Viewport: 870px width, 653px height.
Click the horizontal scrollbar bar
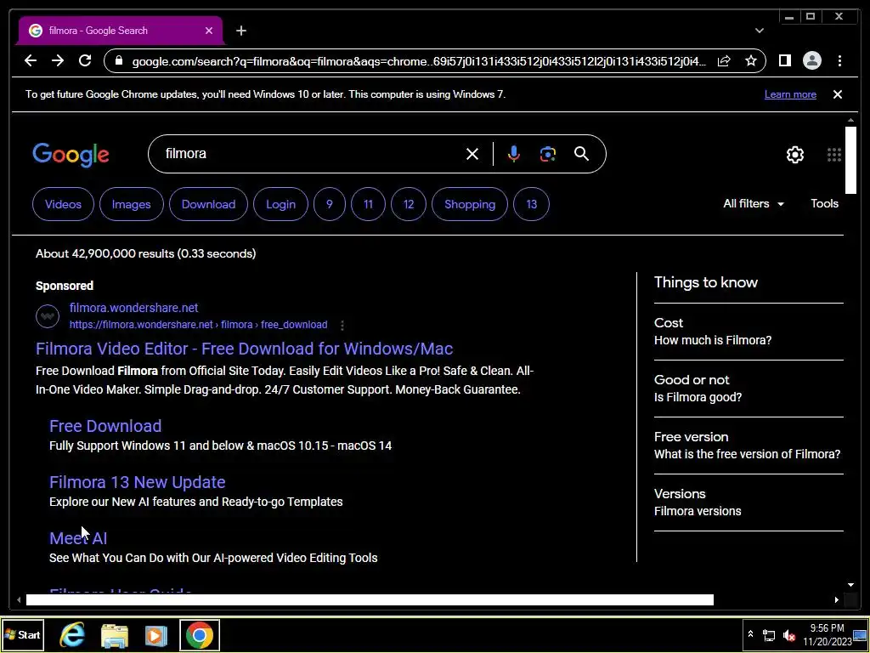[370, 599]
